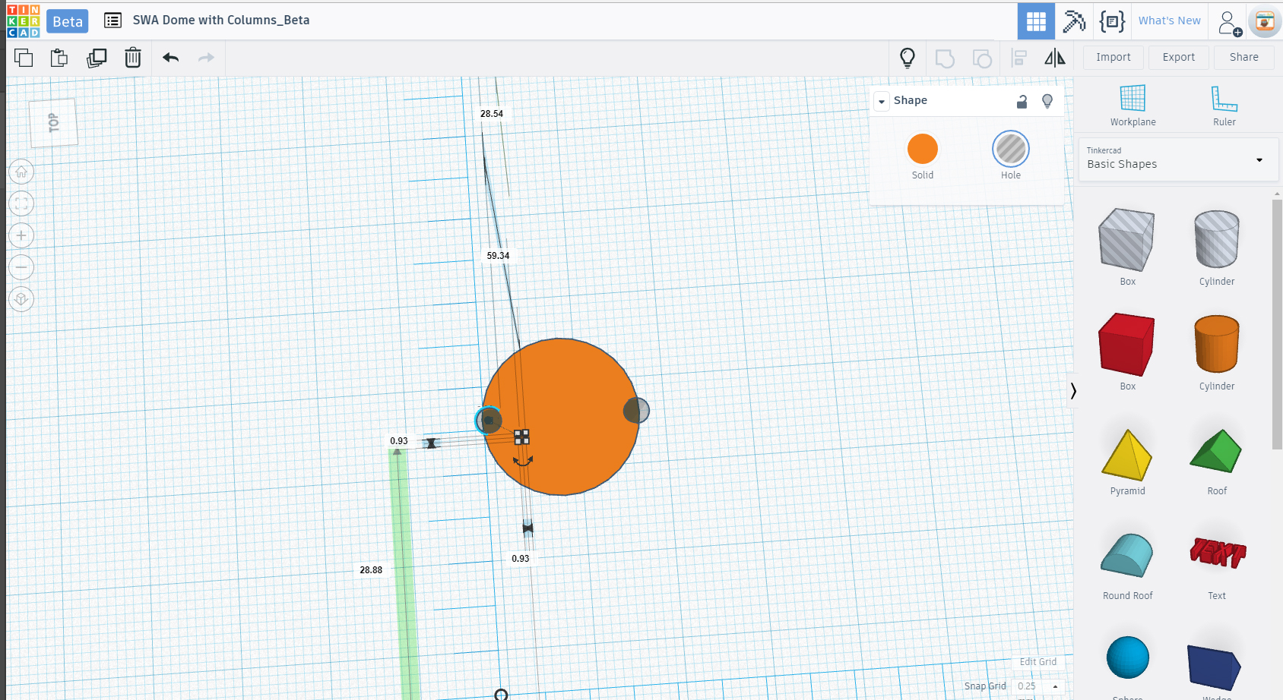
Task: Pick the orange Cylinder shape
Action: (1217, 344)
